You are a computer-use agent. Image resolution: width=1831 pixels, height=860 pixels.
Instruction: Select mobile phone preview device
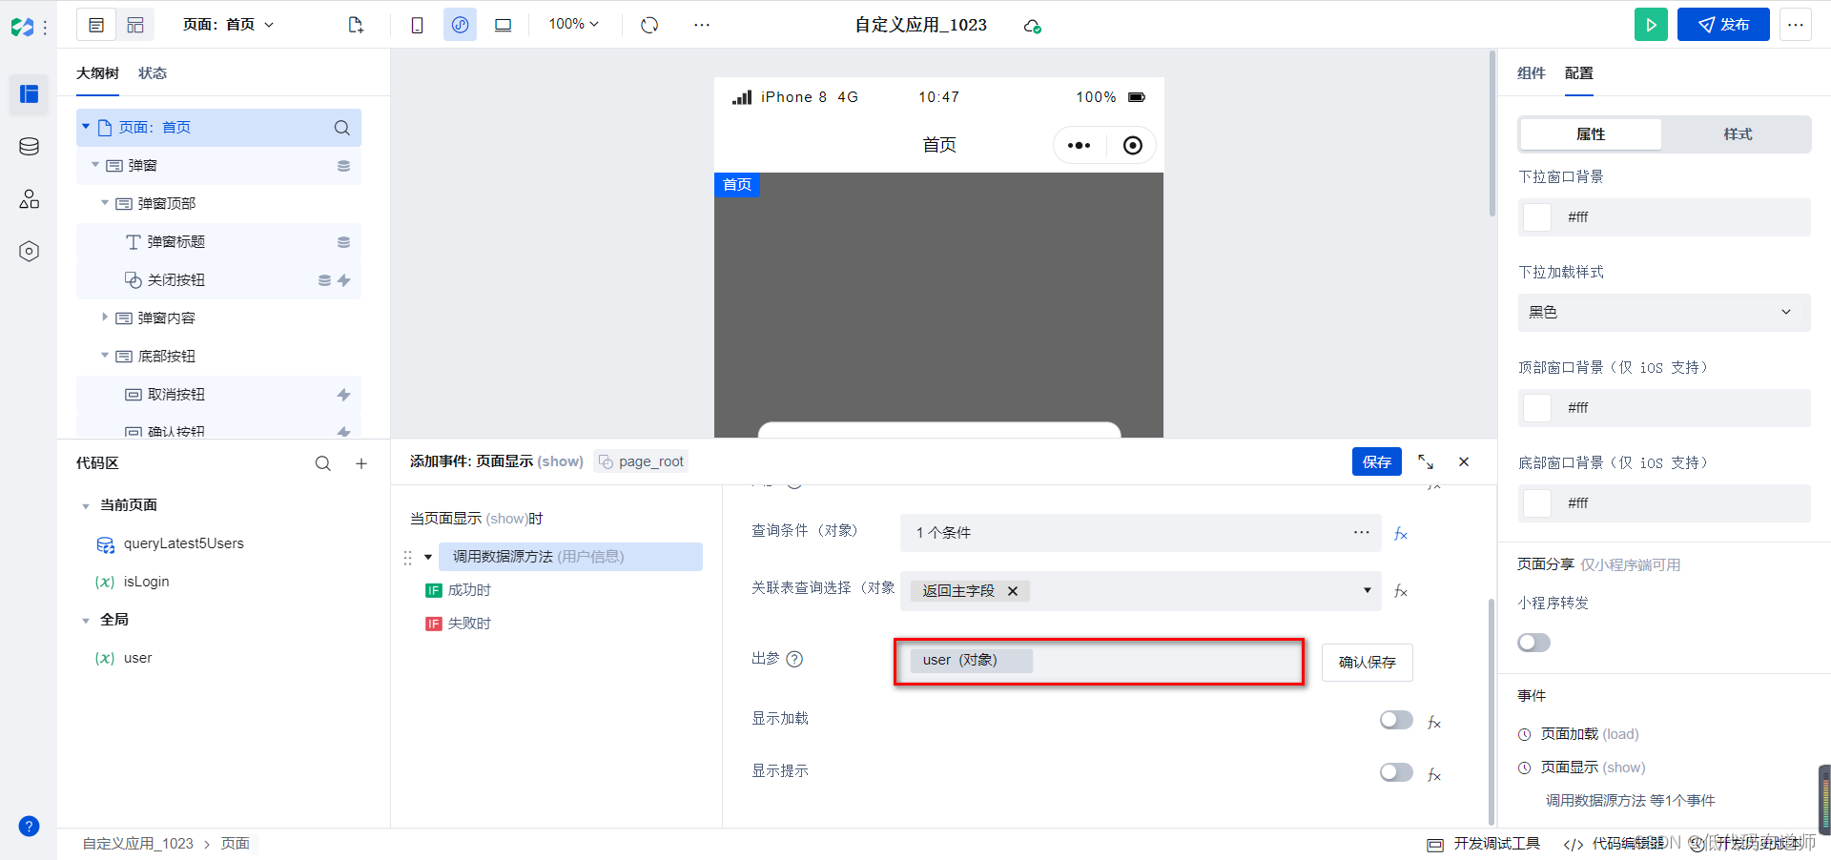pos(417,25)
